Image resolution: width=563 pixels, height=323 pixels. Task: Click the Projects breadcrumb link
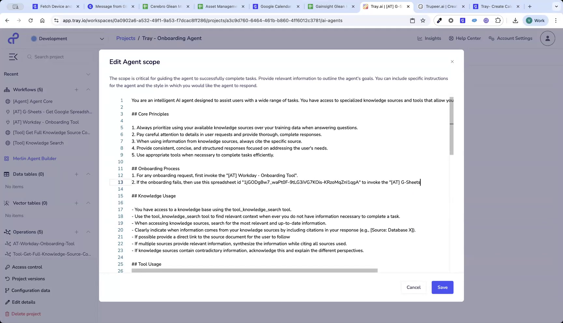(125, 38)
